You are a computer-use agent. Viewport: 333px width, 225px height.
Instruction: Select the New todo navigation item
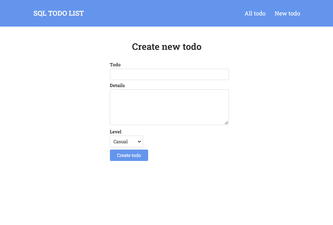(x=287, y=13)
